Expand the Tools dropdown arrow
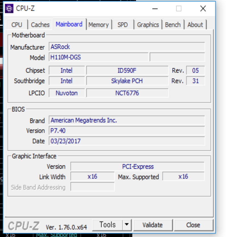This screenshot has height=237, width=226. [127, 225]
